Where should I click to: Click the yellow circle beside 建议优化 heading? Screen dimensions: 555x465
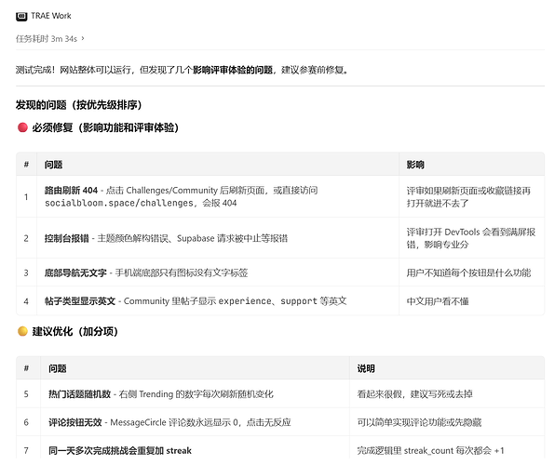pyautogui.click(x=22, y=331)
